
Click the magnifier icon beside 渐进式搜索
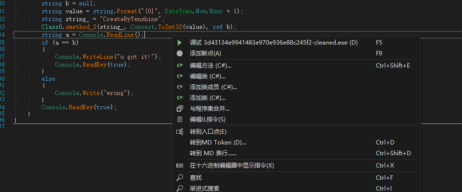[x=180, y=188]
